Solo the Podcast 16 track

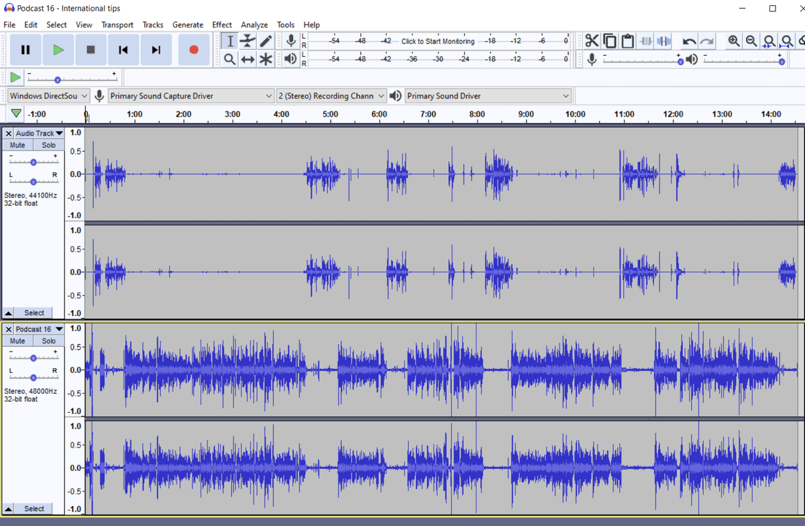pyautogui.click(x=49, y=341)
